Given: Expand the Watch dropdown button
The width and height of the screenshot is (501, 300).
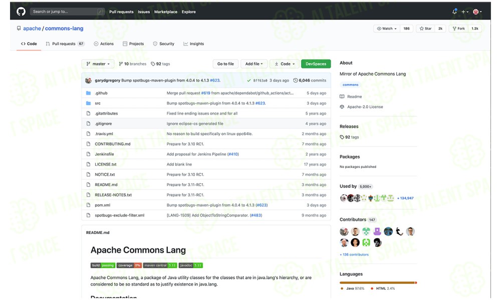Looking at the screenshot, I should (x=387, y=28).
